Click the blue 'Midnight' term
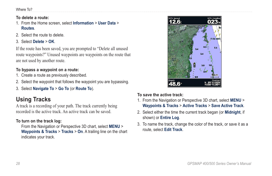272x176 pixels. click(x=233, y=112)
